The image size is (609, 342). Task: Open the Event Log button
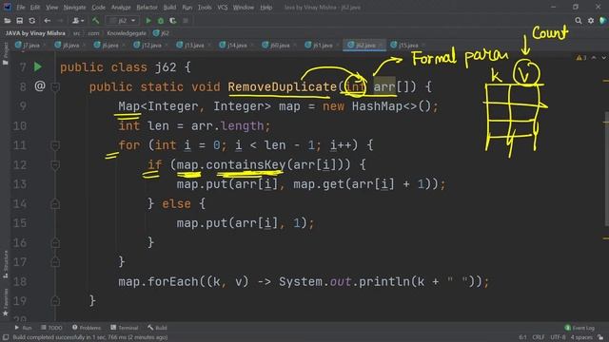tap(580, 328)
